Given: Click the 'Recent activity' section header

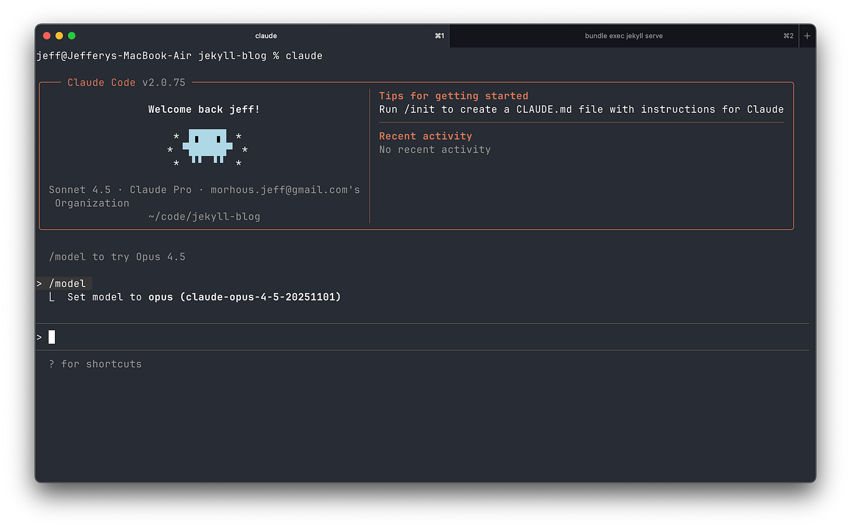Looking at the screenshot, I should tap(425, 136).
